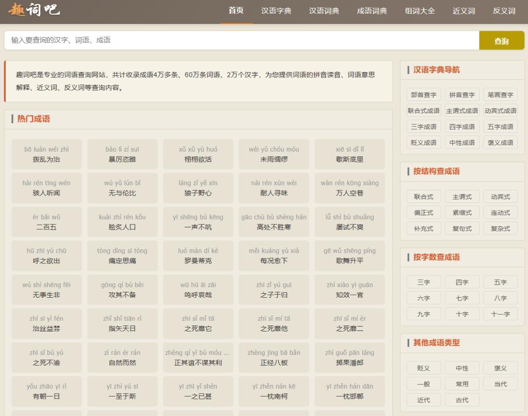528x416 pixels.
Task: Choose the 近代 idiom type
Action: point(423,400)
